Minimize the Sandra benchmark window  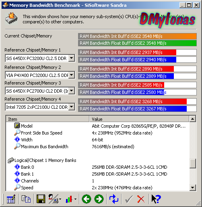183,5
